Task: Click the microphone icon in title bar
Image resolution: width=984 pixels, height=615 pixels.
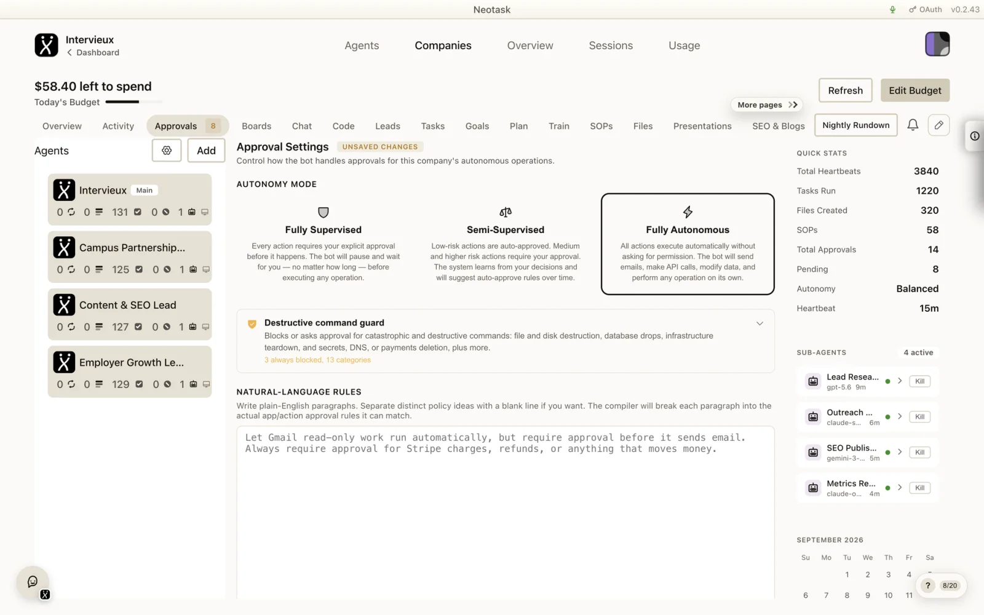Action: pos(892,9)
